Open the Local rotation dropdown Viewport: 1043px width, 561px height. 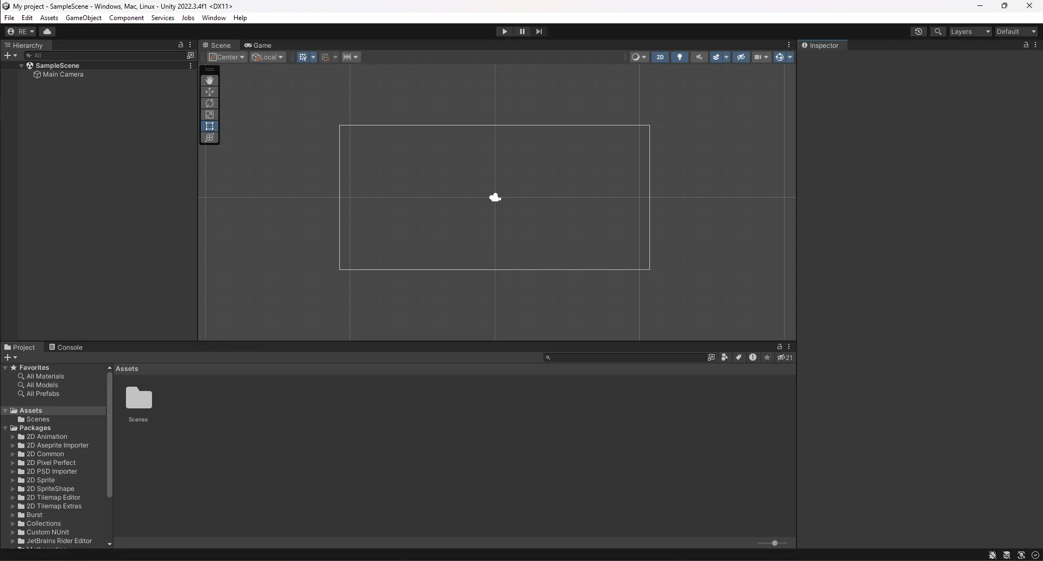[268, 57]
